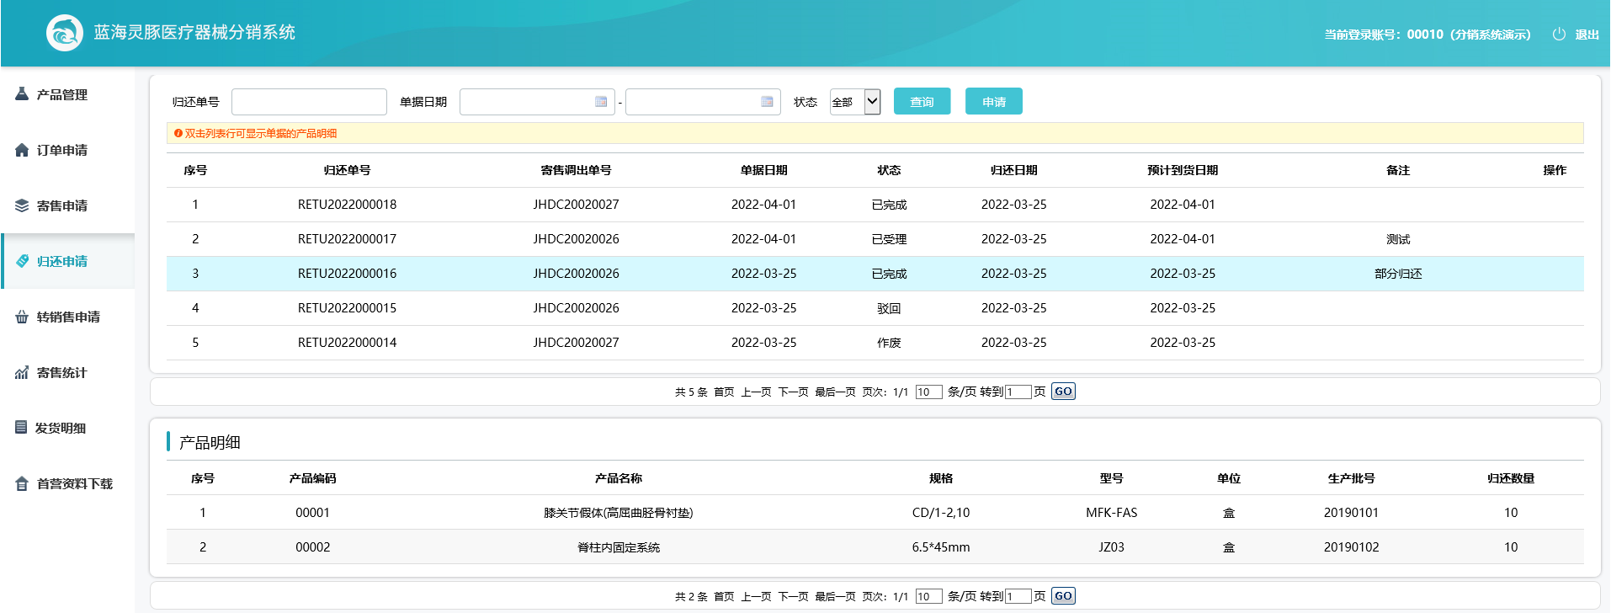Click the 申请 button
Image resolution: width=1611 pixels, height=613 pixels.
tap(994, 101)
